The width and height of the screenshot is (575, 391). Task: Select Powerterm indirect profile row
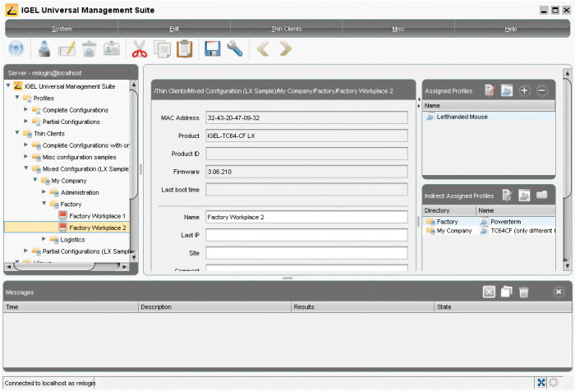(490, 222)
